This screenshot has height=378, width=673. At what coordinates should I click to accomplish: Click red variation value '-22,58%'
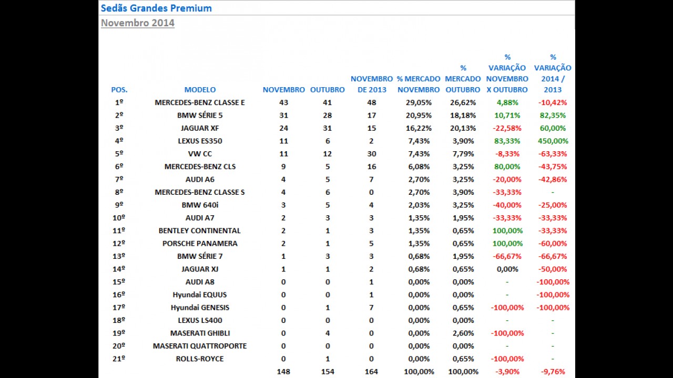[507, 128]
